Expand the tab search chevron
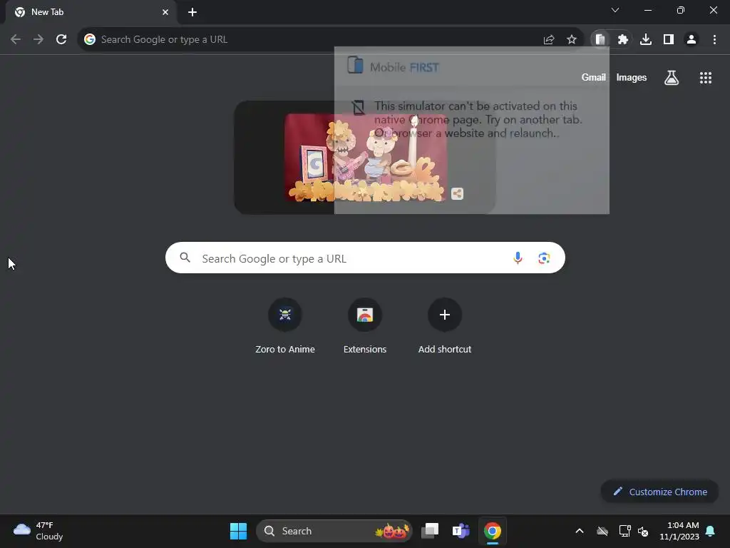The height and width of the screenshot is (548, 730). click(x=615, y=10)
